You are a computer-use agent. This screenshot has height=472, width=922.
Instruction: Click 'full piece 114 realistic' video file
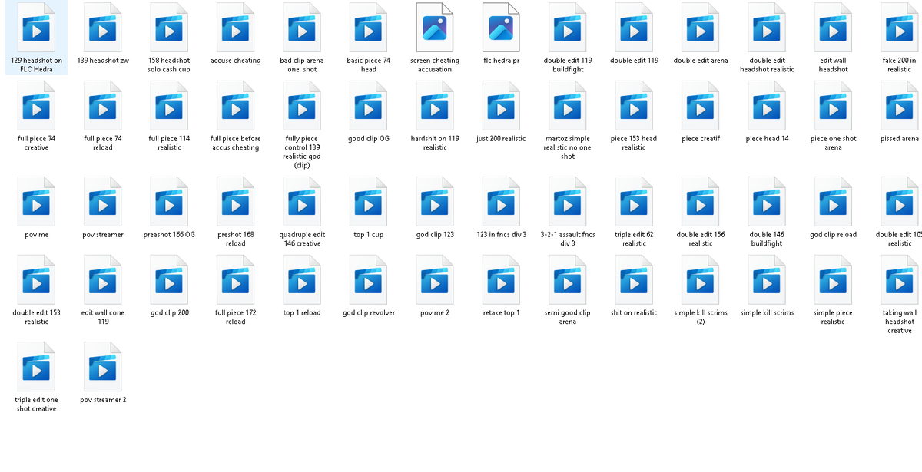coord(169,107)
